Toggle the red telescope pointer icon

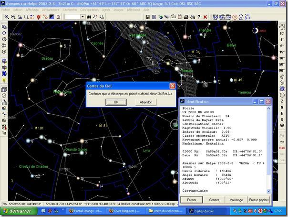39,17
